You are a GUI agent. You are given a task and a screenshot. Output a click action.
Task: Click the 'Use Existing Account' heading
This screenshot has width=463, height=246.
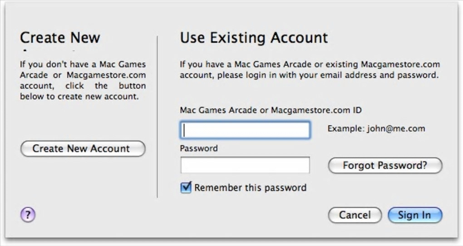tap(254, 38)
